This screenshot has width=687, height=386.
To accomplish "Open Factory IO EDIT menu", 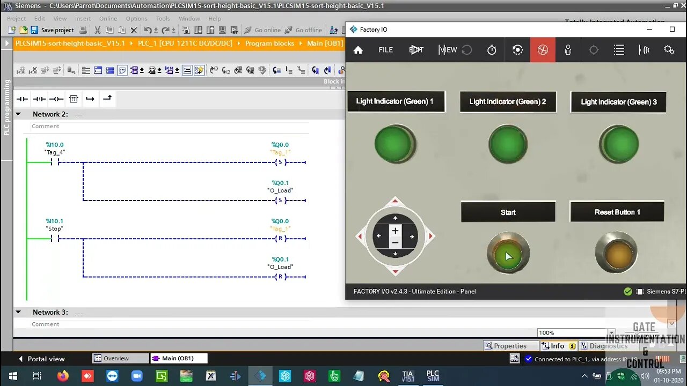I will [x=416, y=50].
